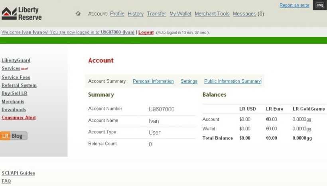Open My Wallet
This screenshot has height=186, width=327.
pyautogui.click(x=180, y=14)
